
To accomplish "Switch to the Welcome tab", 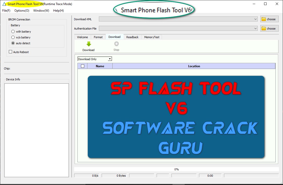I will tap(82, 37).
